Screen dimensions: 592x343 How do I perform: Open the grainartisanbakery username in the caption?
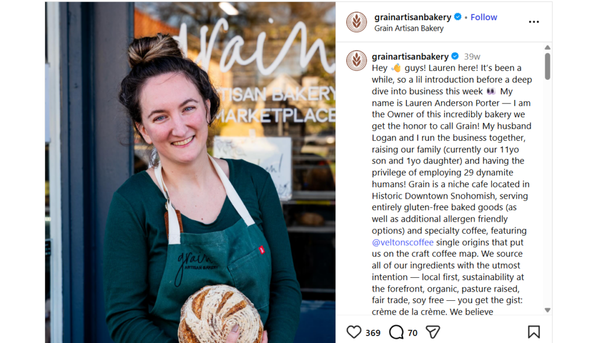pos(410,57)
